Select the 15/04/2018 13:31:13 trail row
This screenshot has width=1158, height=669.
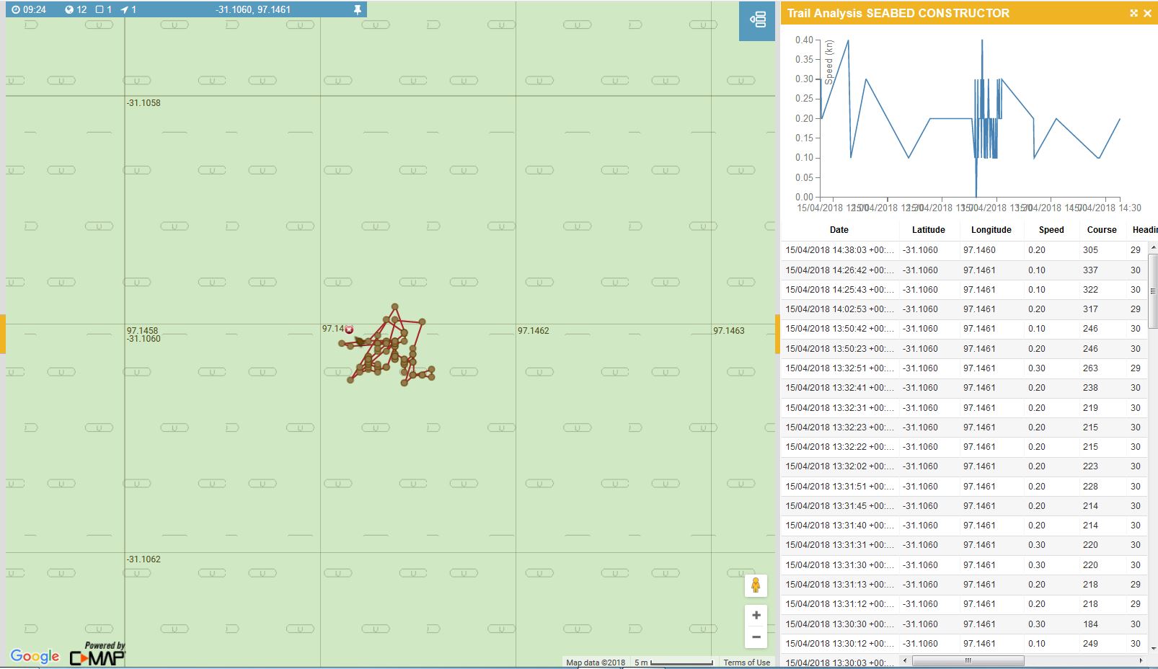(x=963, y=585)
